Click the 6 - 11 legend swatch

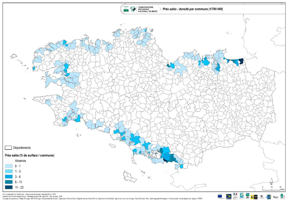coord(8,182)
